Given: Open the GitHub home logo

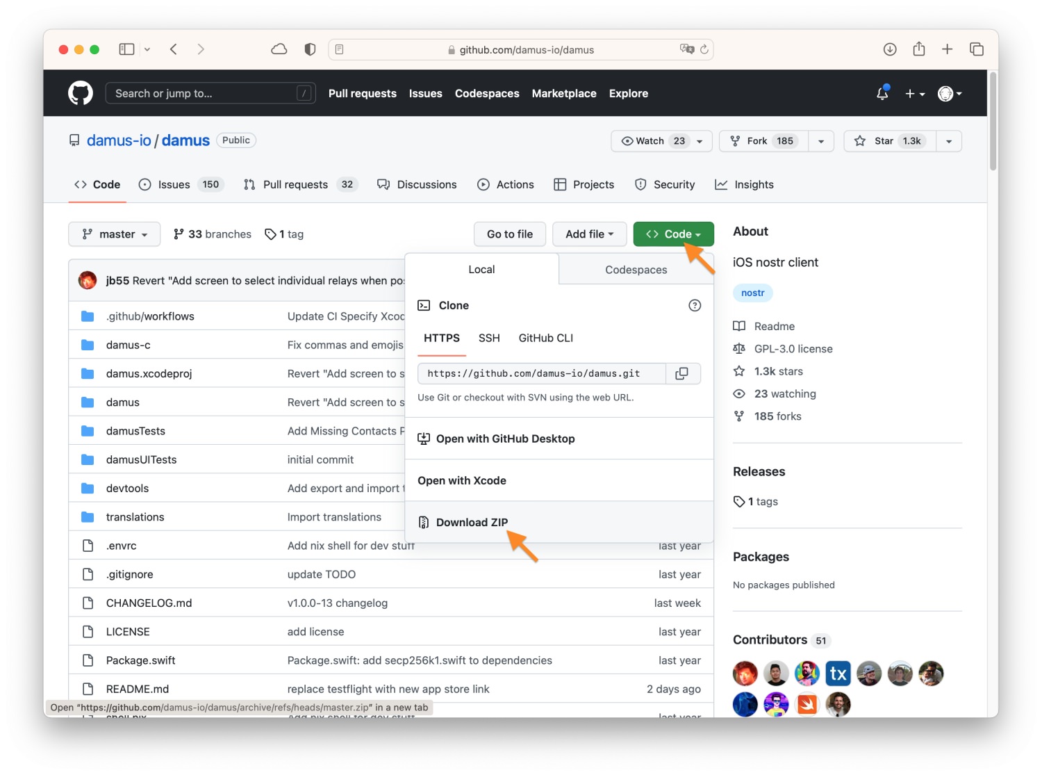Looking at the screenshot, I should click(81, 93).
